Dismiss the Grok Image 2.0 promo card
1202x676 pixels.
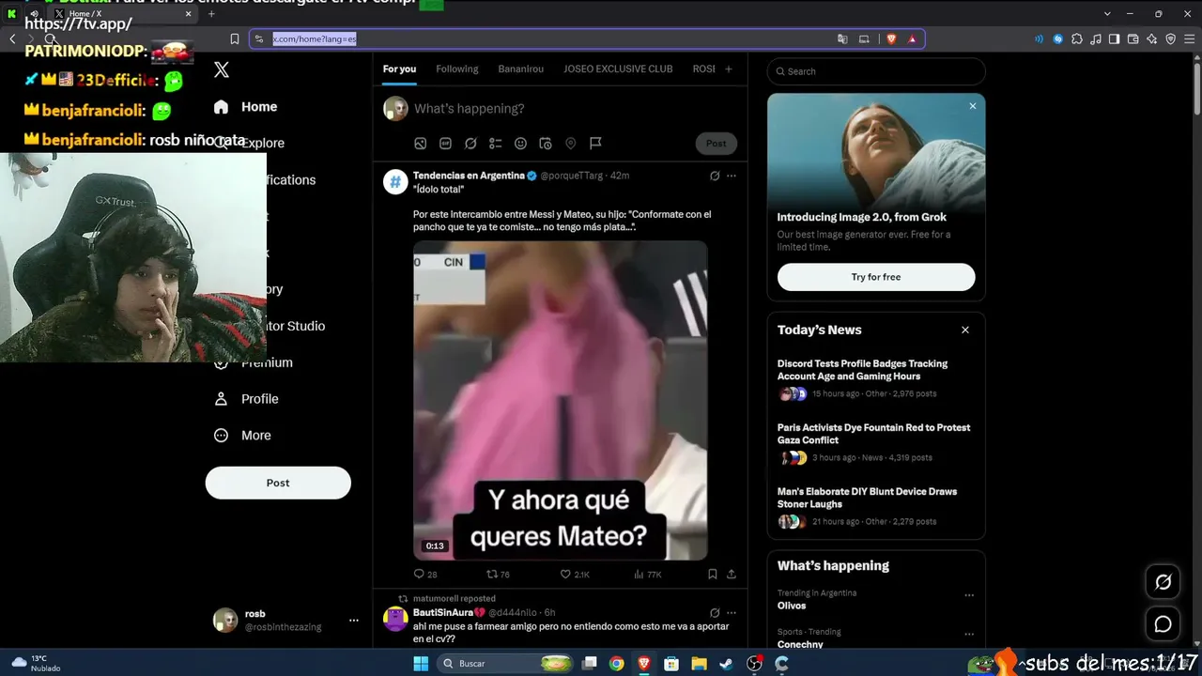pyautogui.click(x=973, y=106)
